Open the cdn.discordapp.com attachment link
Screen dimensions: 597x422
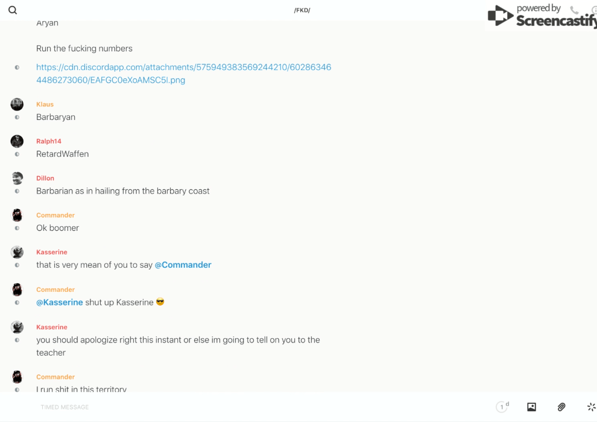point(183,74)
